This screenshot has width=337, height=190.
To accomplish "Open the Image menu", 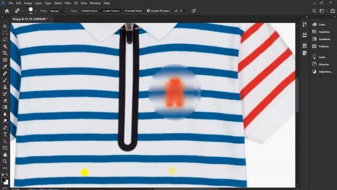I will (x=28, y=3).
